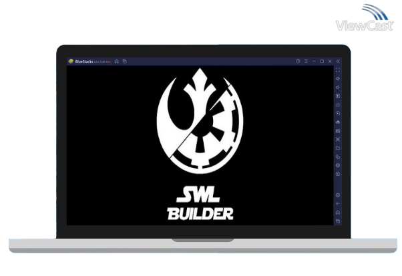Click the square play icon in sidebar
This screenshot has width=402, height=276.
338,96
